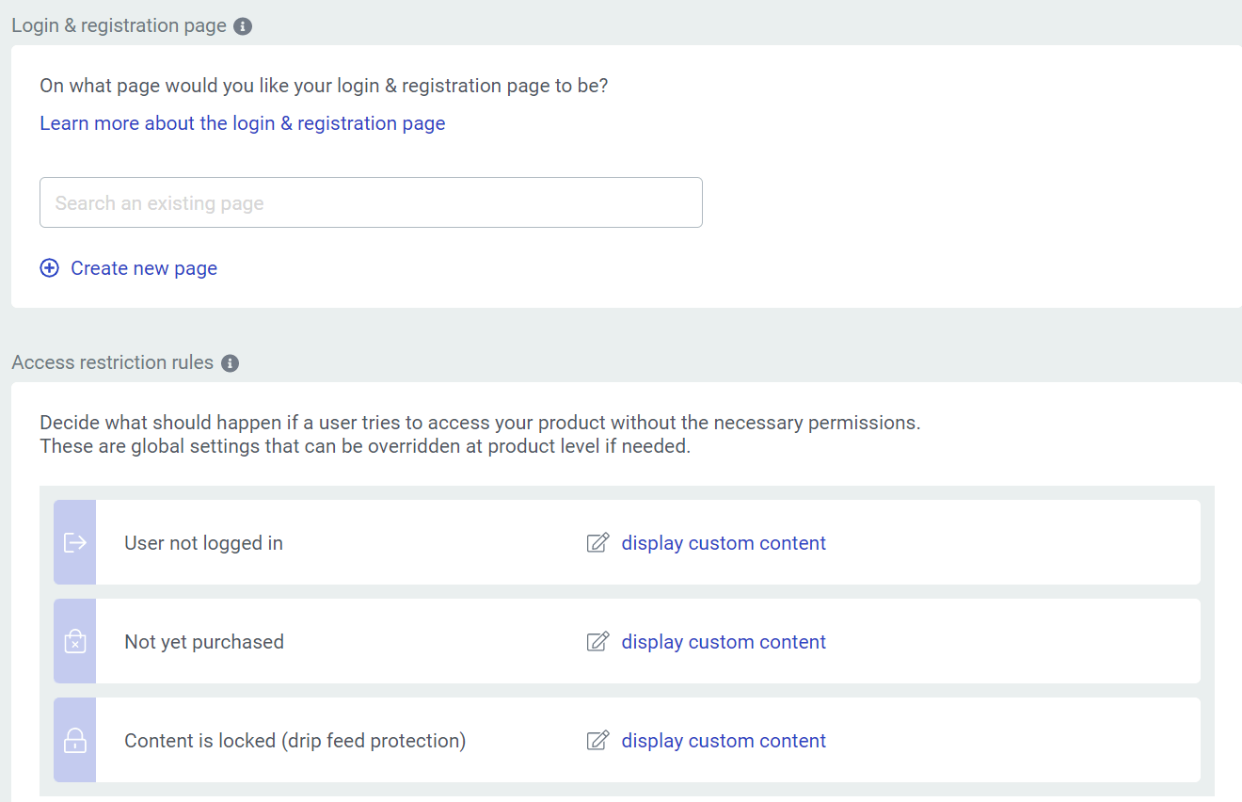Click the edit pencil icon in Not yet purchased row
The image size is (1242, 802).
[597, 642]
